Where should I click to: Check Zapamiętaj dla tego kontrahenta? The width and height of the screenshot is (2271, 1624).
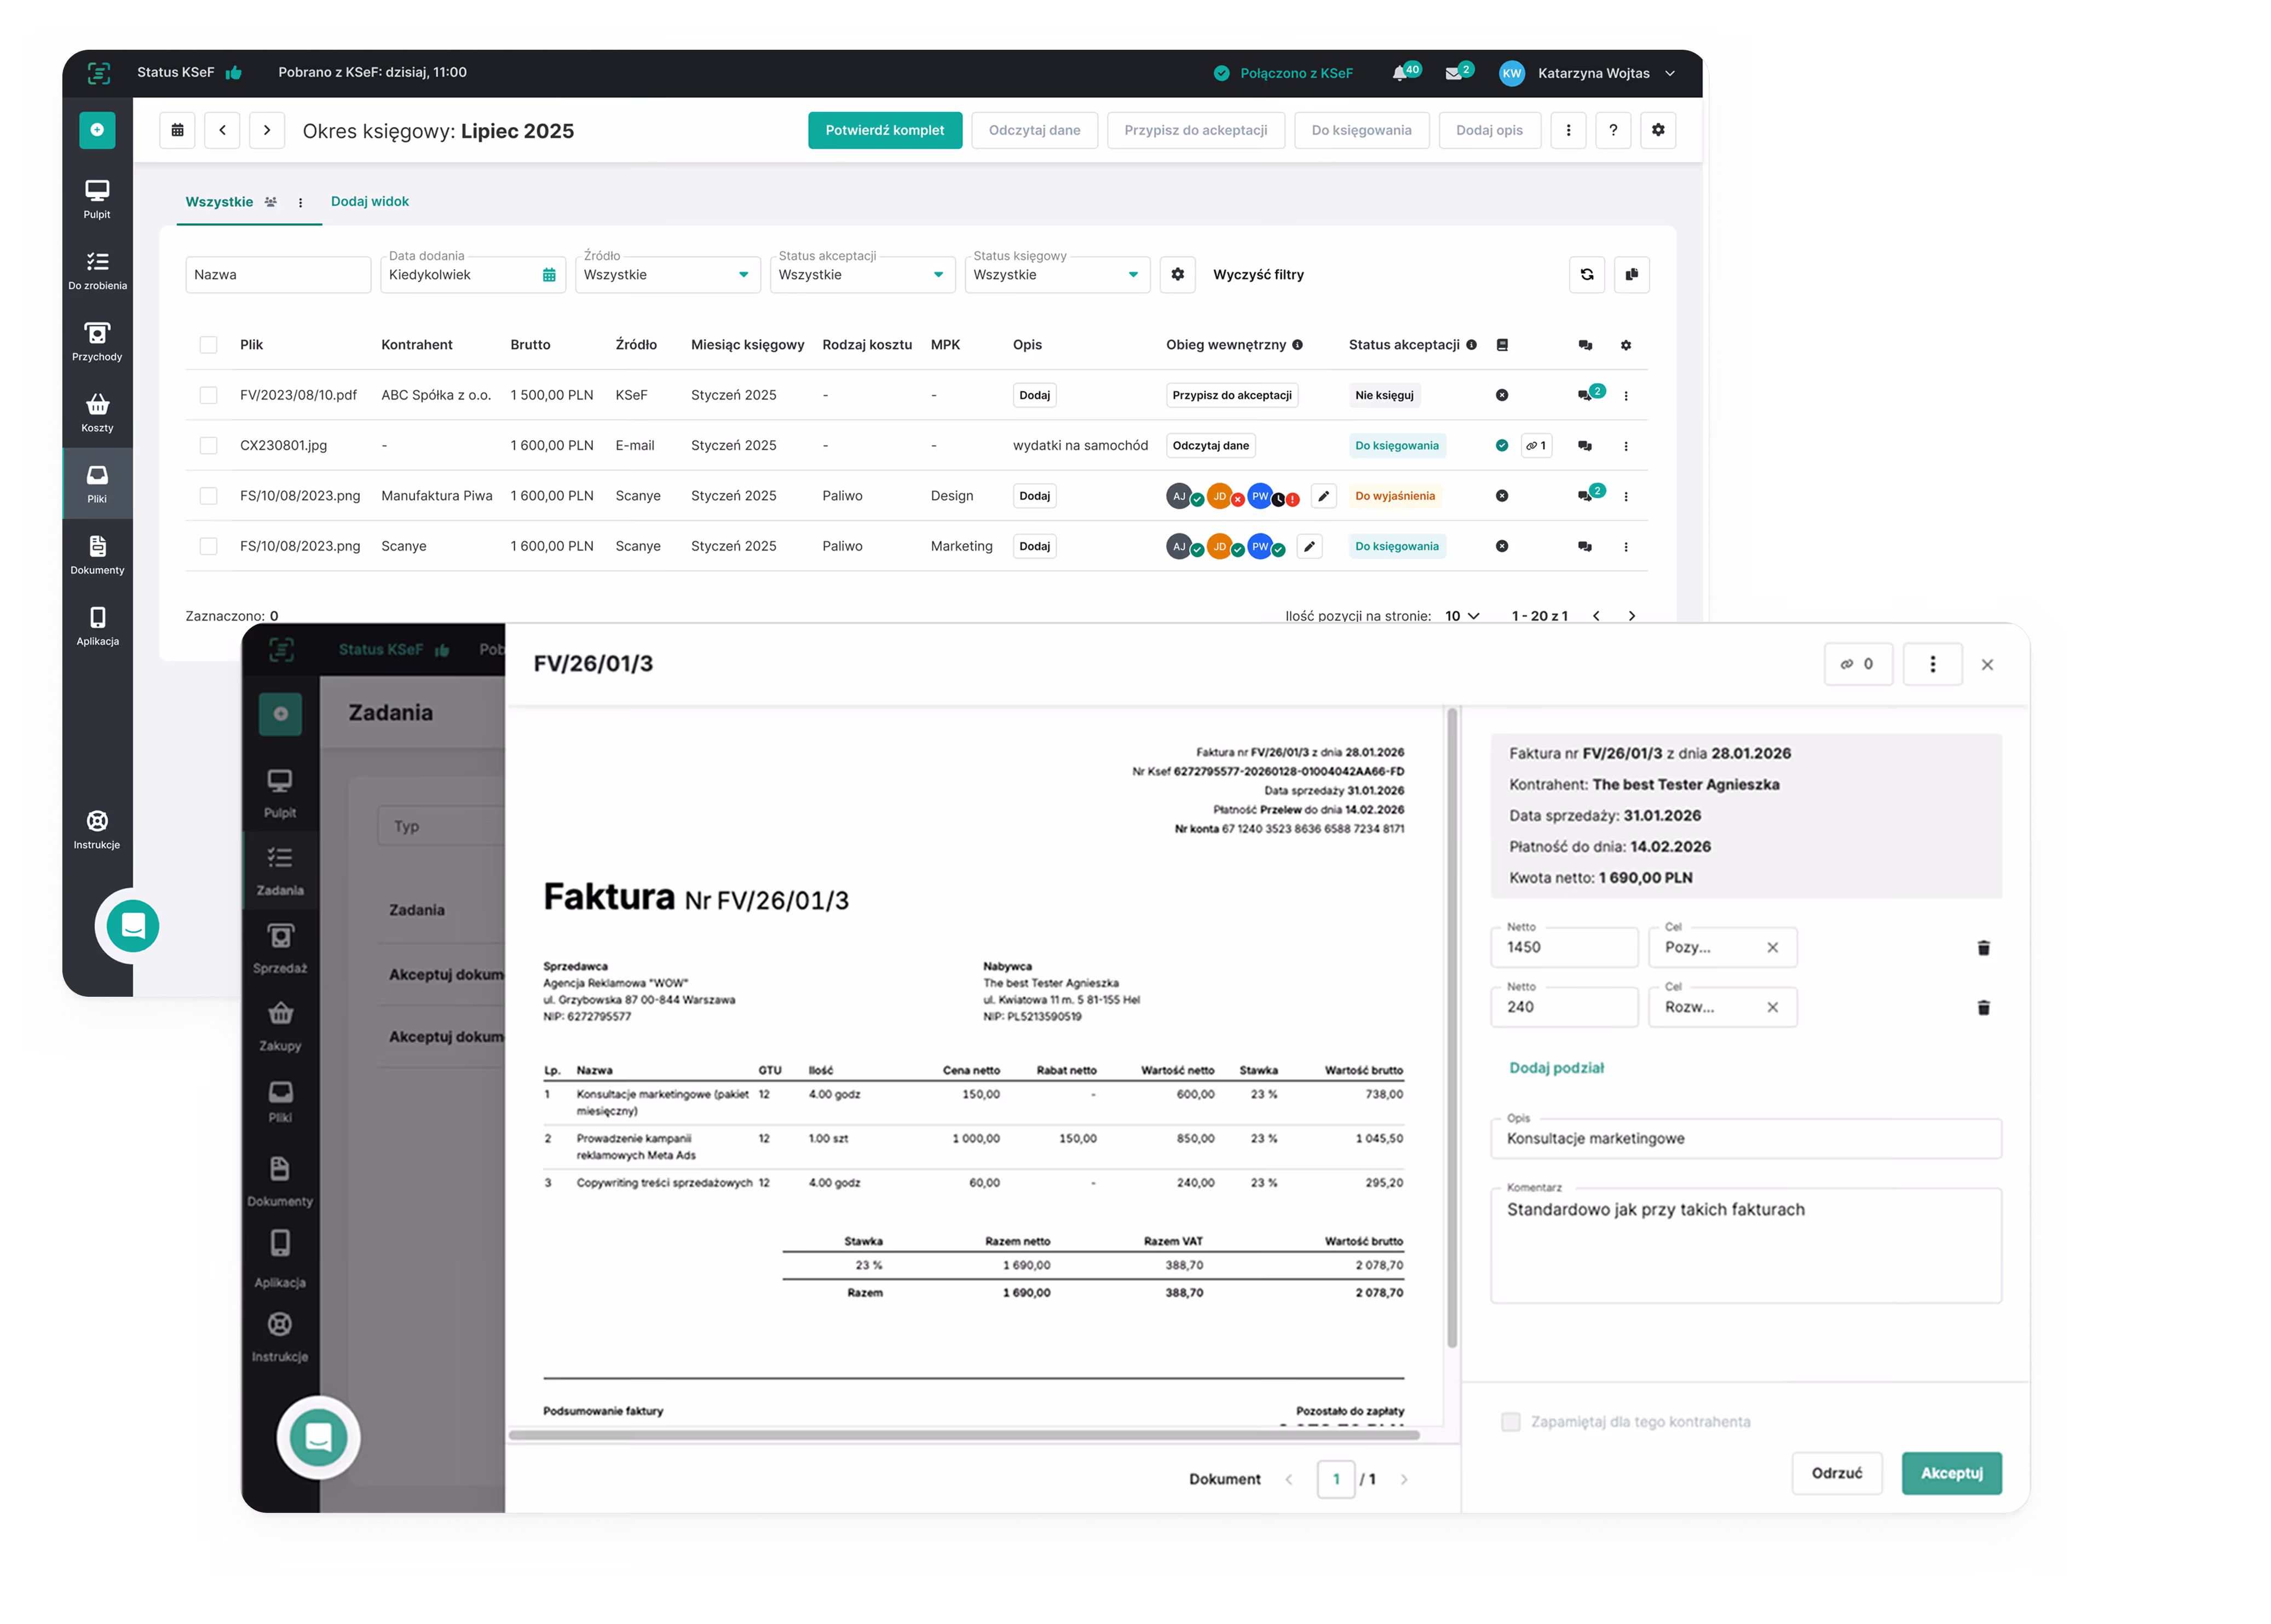click(1510, 1421)
